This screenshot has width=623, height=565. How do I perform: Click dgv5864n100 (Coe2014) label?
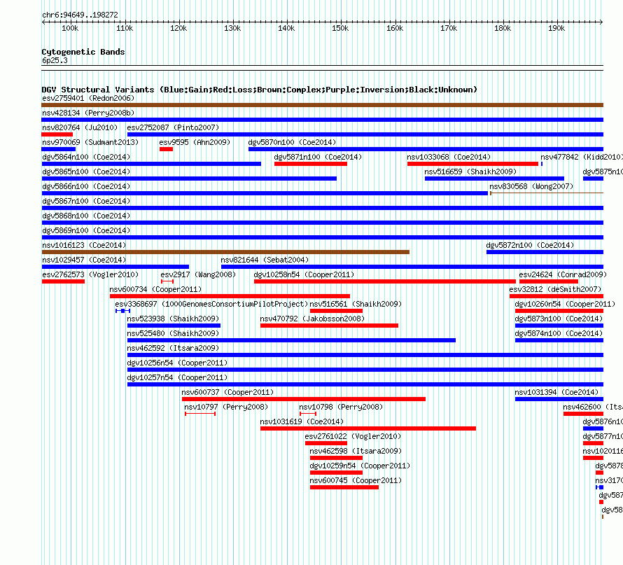tap(86, 157)
